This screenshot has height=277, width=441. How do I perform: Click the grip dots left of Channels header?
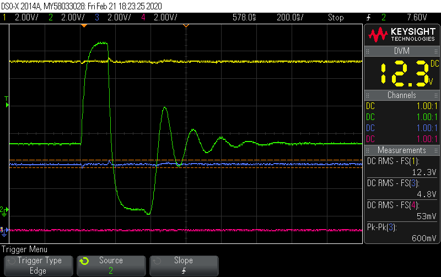(368, 95)
